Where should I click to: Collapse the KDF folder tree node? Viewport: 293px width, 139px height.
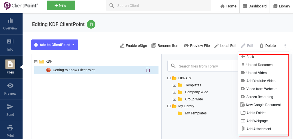tap(36, 61)
